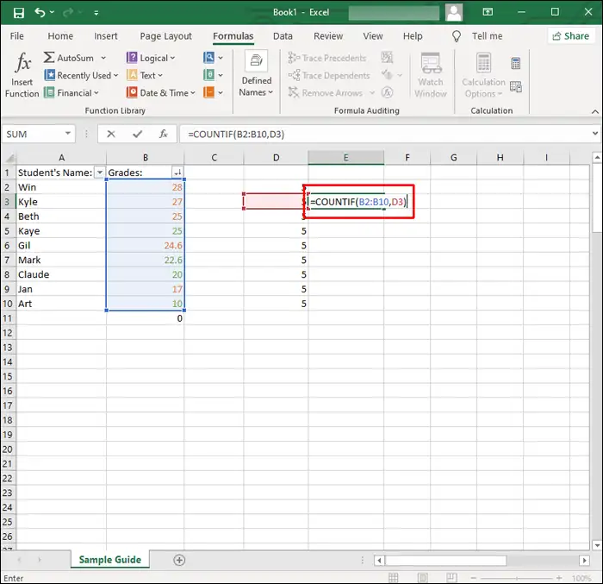Viewport: 603px width, 584px height.
Task: Open Calculation Options menu
Action: pos(483,76)
